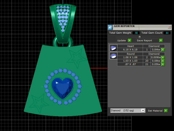Click the Total Gem Count label
This screenshot has width=174, height=131.
click(152, 33)
